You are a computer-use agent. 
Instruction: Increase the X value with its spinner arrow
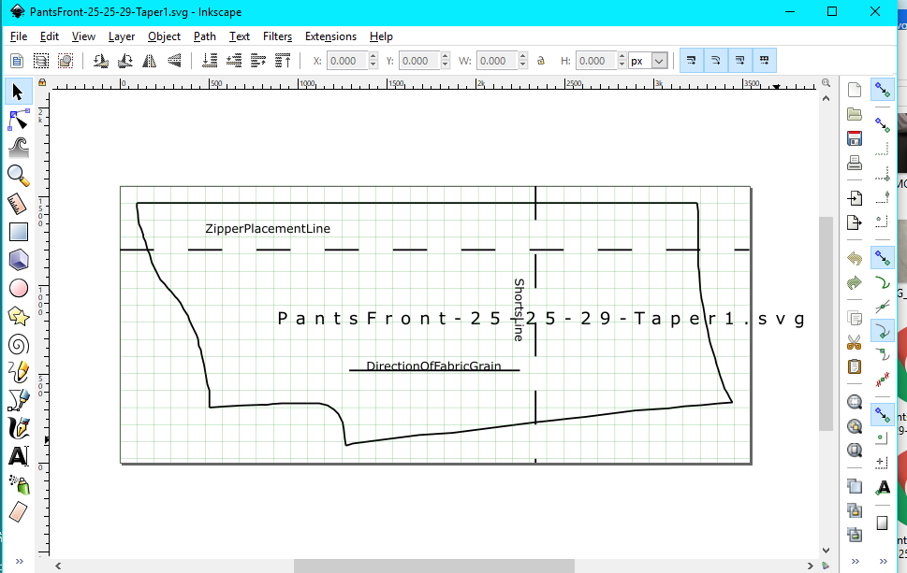[x=373, y=56]
